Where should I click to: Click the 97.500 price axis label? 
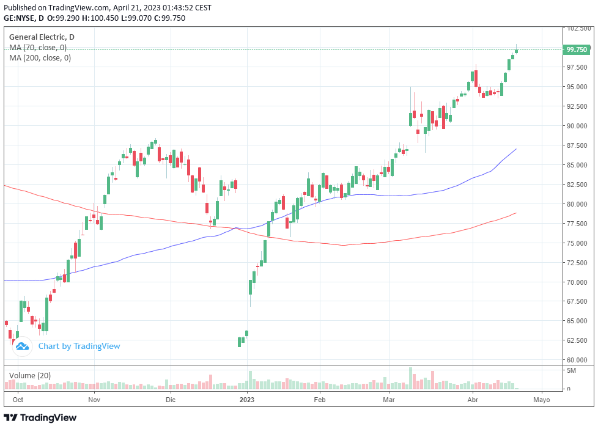(577, 67)
